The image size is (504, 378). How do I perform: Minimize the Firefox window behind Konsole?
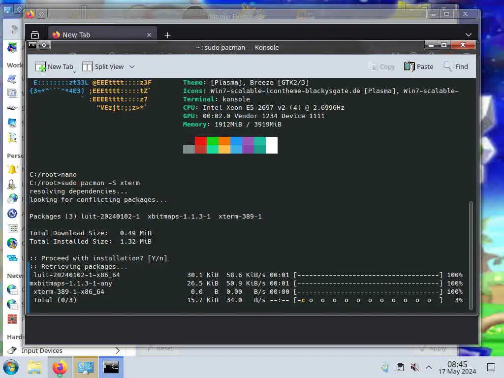point(434,14)
